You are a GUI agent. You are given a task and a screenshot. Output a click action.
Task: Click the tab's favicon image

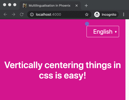point(25,6)
